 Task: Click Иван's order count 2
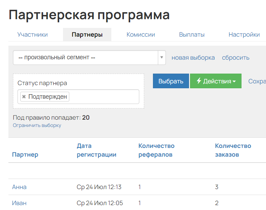[217, 203]
